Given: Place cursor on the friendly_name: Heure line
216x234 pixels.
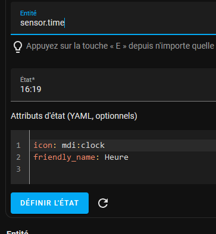Looking at the screenshot, I should point(123,157).
